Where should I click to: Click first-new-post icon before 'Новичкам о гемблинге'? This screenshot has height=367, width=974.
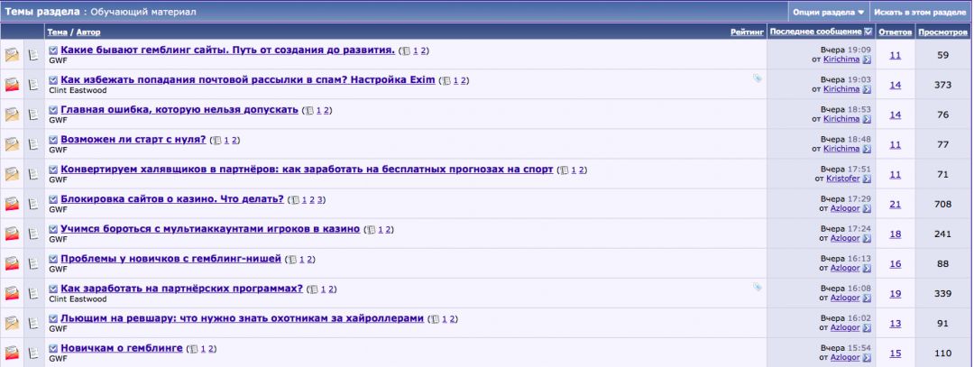53,348
